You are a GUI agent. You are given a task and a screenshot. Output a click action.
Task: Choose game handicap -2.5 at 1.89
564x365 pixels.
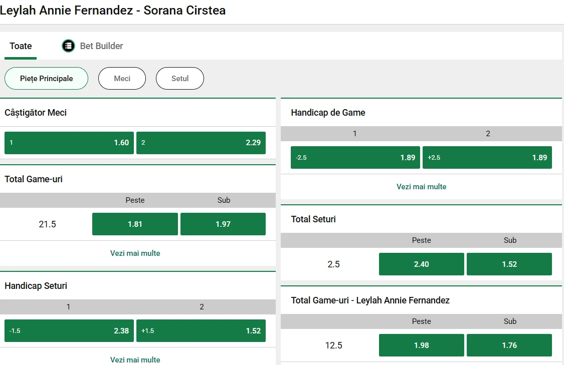click(355, 158)
